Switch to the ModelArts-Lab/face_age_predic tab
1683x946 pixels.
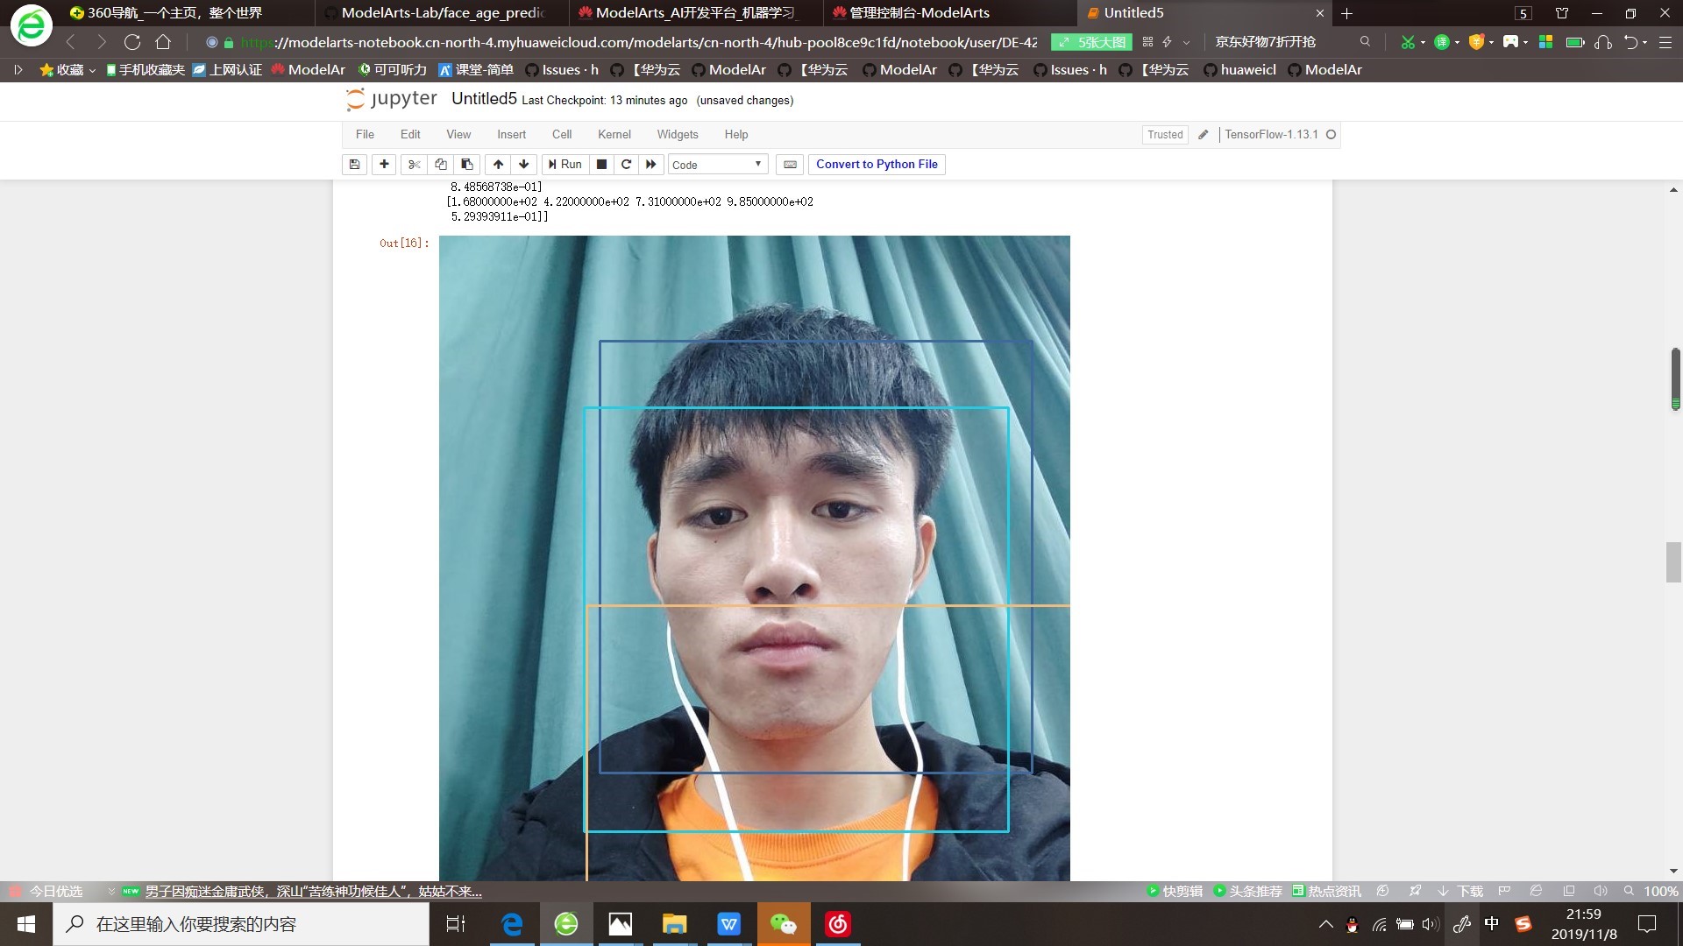442,13
